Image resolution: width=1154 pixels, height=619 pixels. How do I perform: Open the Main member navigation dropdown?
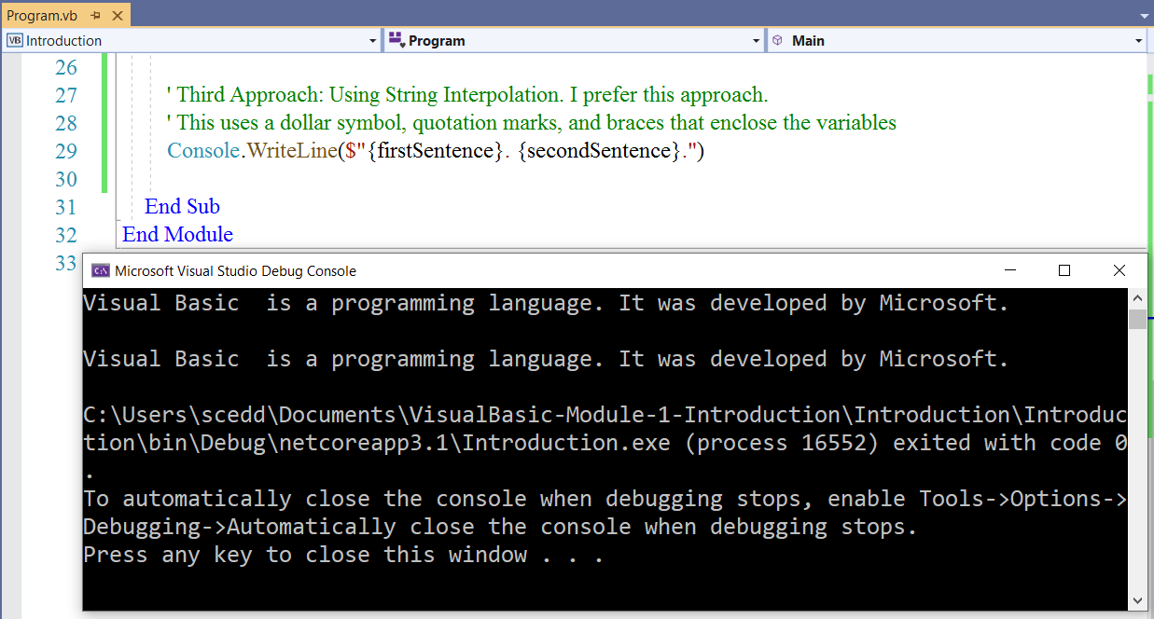pyautogui.click(x=1138, y=40)
